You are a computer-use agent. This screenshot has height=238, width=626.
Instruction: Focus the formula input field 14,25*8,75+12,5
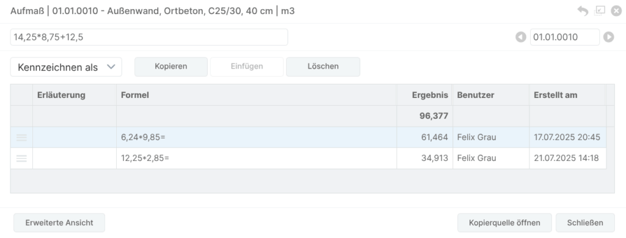click(149, 37)
